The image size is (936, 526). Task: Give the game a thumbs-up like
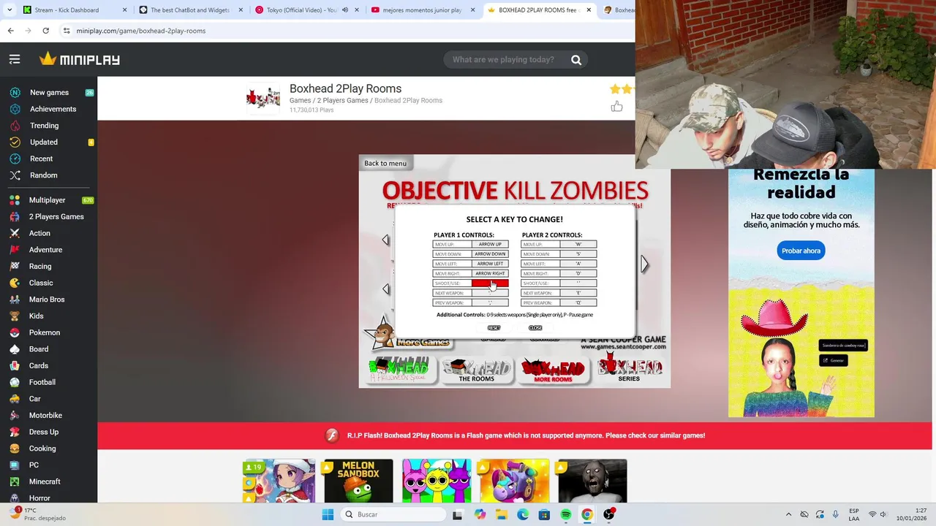tap(616, 107)
